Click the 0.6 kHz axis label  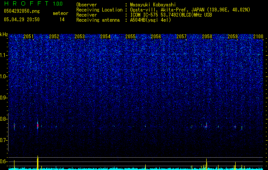point(4,161)
